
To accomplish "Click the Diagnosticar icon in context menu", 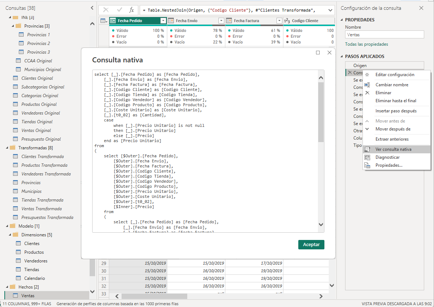I will pos(367,157).
